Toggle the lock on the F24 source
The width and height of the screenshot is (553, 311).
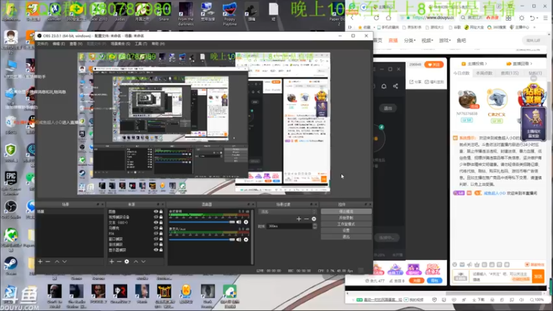161,234
